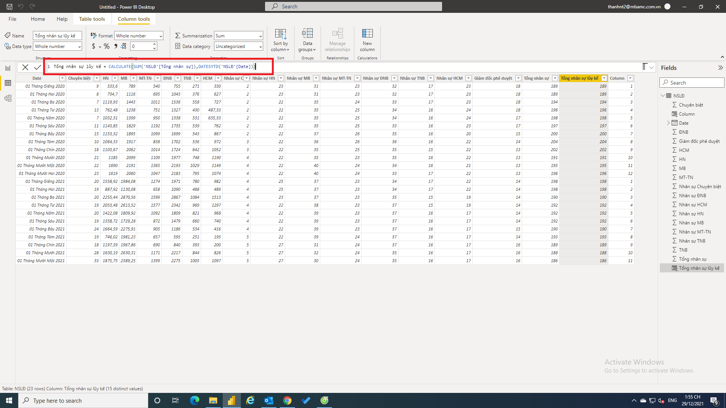Click the user account avatar icon

pyautogui.click(x=667, y=6)
